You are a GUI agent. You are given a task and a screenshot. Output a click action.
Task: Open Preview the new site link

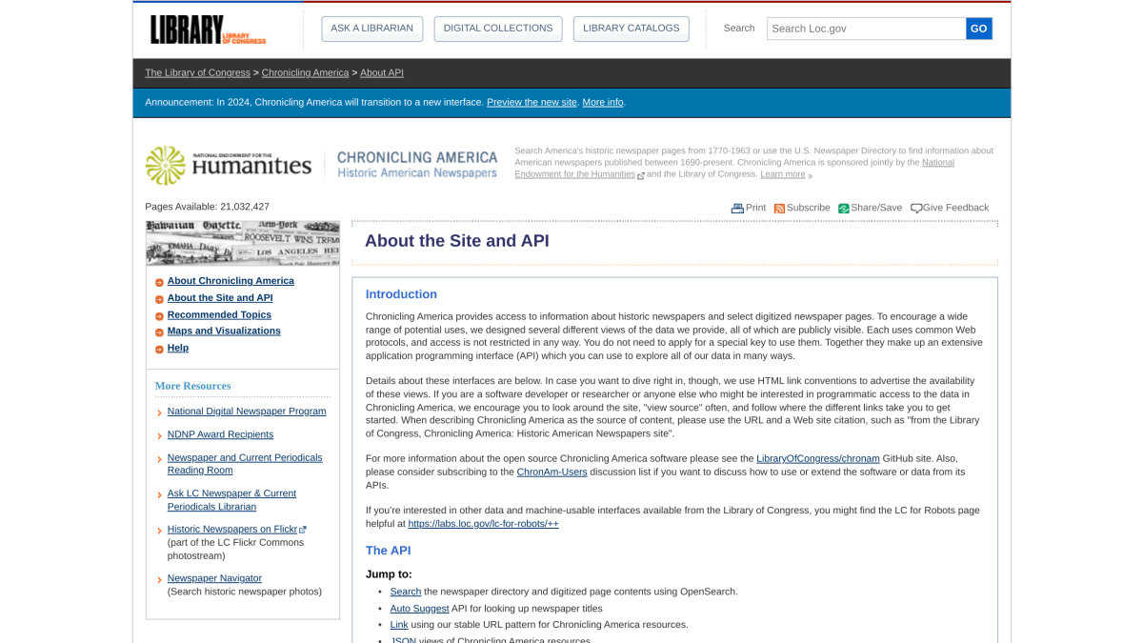[531, 102]
